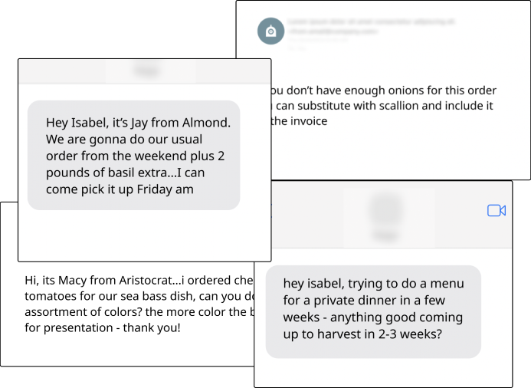Image resolution: width=531 pixels, height=388 pixels.
Task: Open the blurred contact photo beside the video icon
Action: [386, 210]
